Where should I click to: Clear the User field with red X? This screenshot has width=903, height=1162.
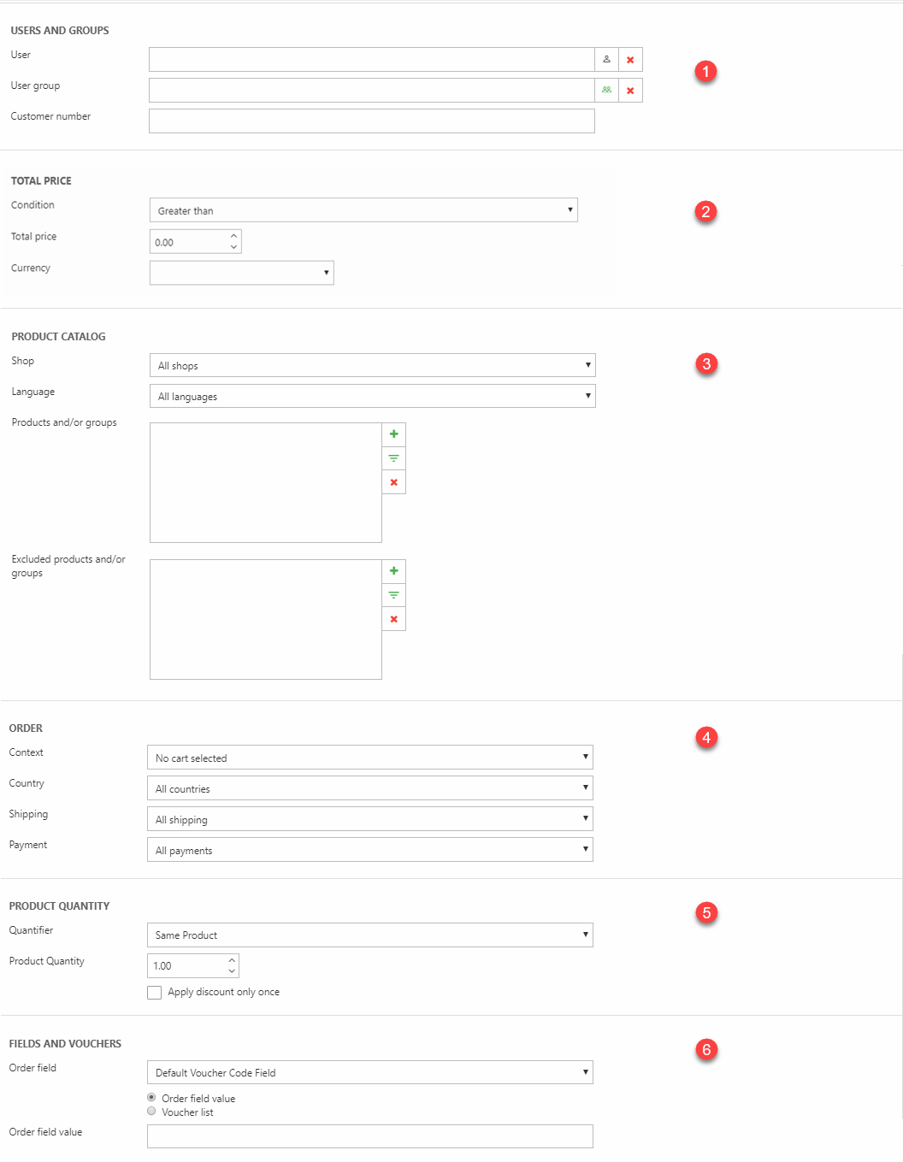click(630, 60)
